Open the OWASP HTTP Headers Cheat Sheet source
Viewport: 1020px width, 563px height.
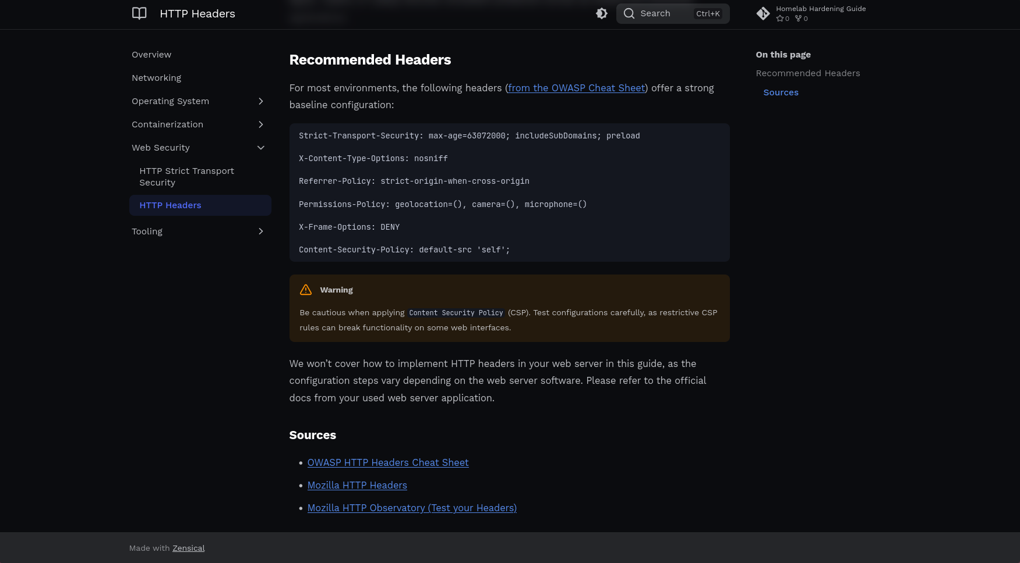[x=388, y=462]
